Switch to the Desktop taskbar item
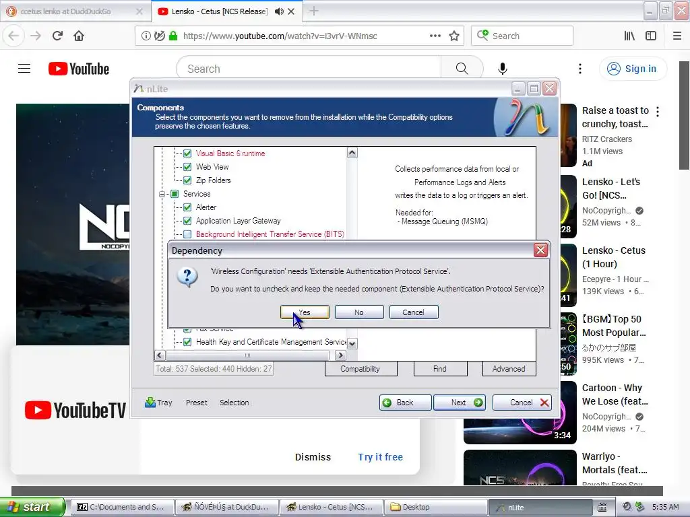Viewport: 690px width, 517px height. [435, 507]
